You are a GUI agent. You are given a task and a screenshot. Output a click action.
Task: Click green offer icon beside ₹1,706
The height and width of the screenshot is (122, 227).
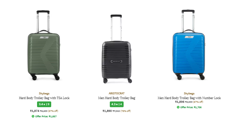click(178, 107)
